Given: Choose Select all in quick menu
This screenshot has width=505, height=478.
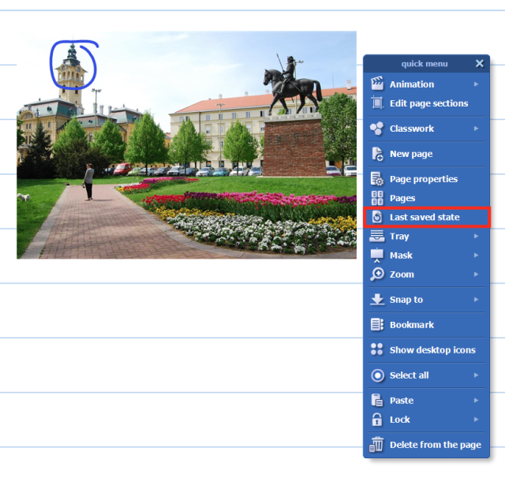Looking at the screenshot, I should pos(409,375).
